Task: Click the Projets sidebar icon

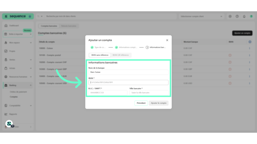Action: coord(6,51)
